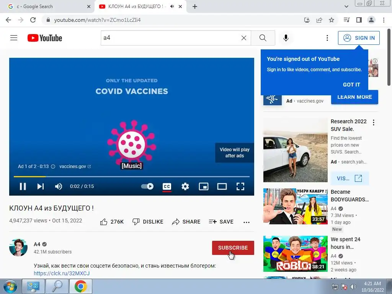This screenshot has height=294, width=392.
Task: Toggle closed captions CC button
Action: click(167, 186)
